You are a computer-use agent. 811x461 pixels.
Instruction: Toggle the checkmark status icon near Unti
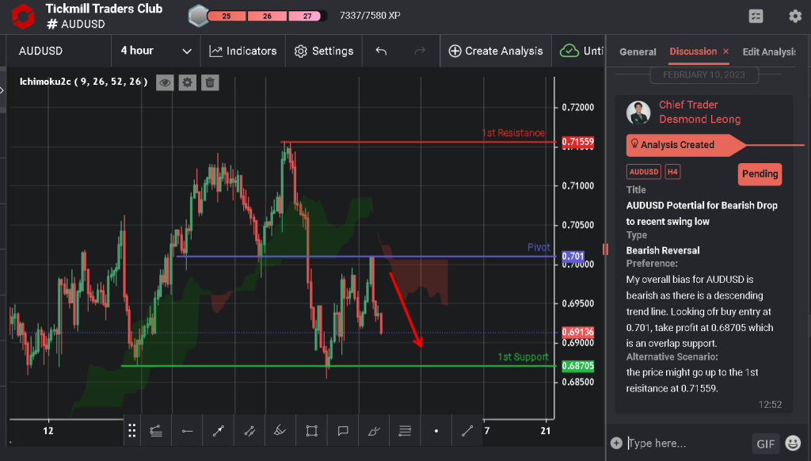(x=571, y=50)
